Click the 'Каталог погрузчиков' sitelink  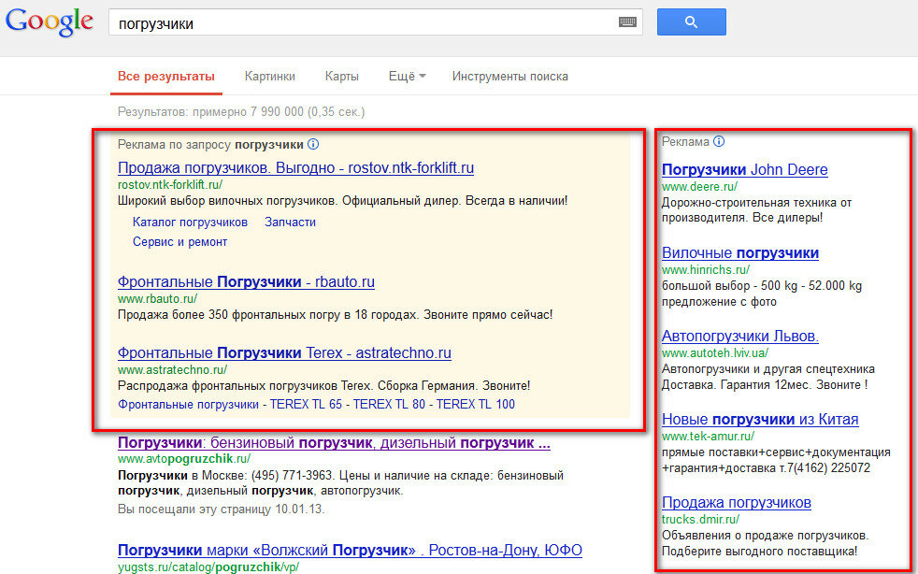click(191, 222)
